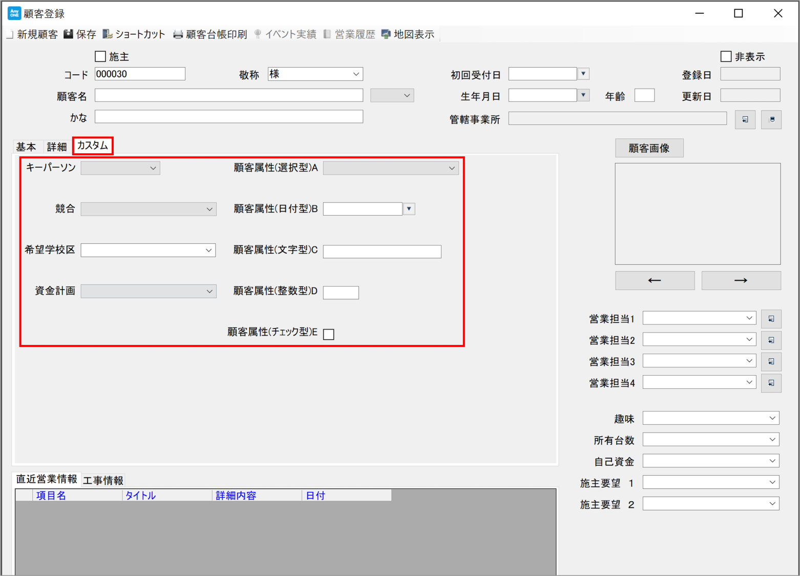
Task: Expand the 敬称 dropdown
Action: [x=356, y=74]
